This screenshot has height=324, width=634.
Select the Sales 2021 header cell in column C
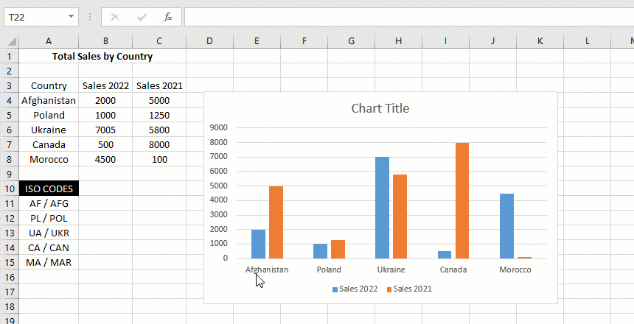click(x=159, y=85)
